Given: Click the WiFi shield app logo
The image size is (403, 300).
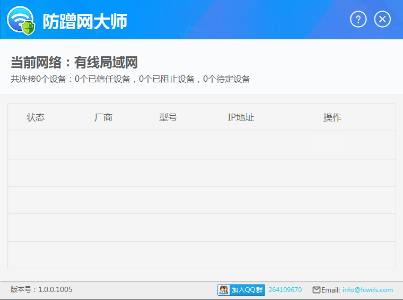Looking at the screenshot, I should [x=21, y=21].
